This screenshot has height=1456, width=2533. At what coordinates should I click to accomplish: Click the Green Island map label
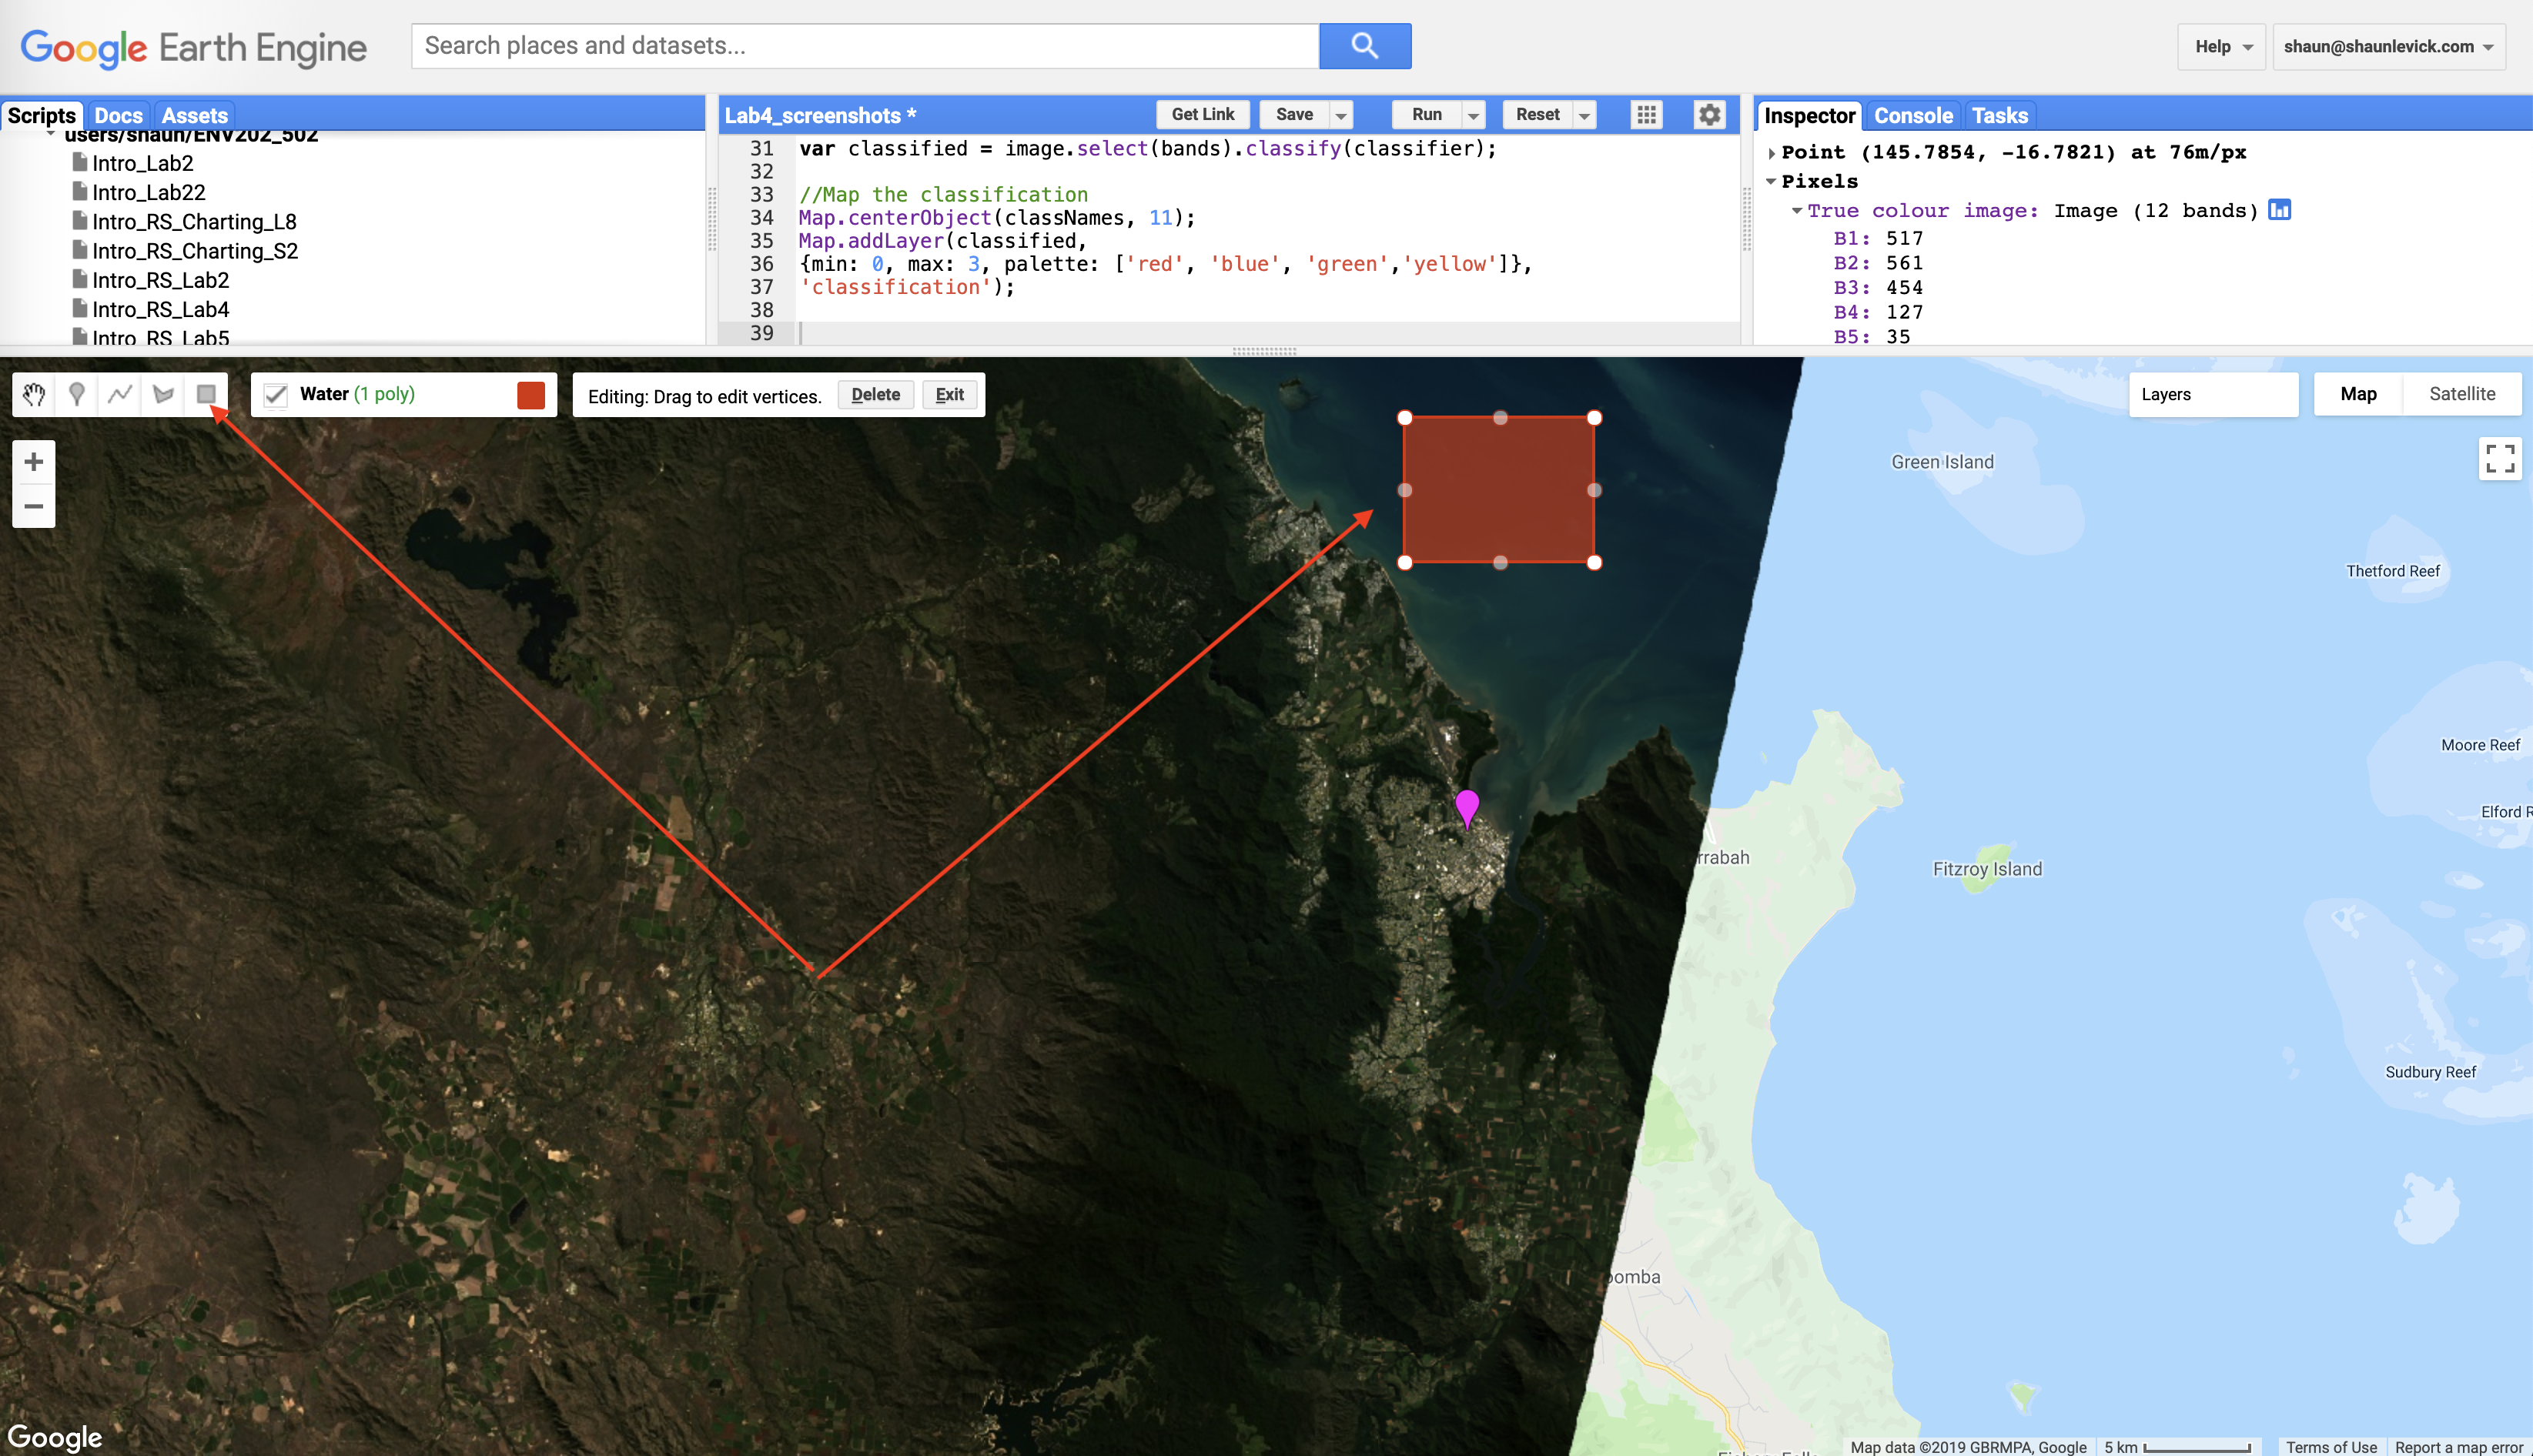(x=1942, y=462)
